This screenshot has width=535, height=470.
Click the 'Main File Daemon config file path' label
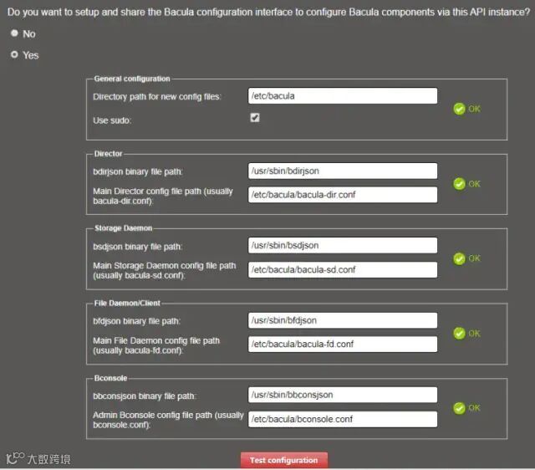point(156,345)
